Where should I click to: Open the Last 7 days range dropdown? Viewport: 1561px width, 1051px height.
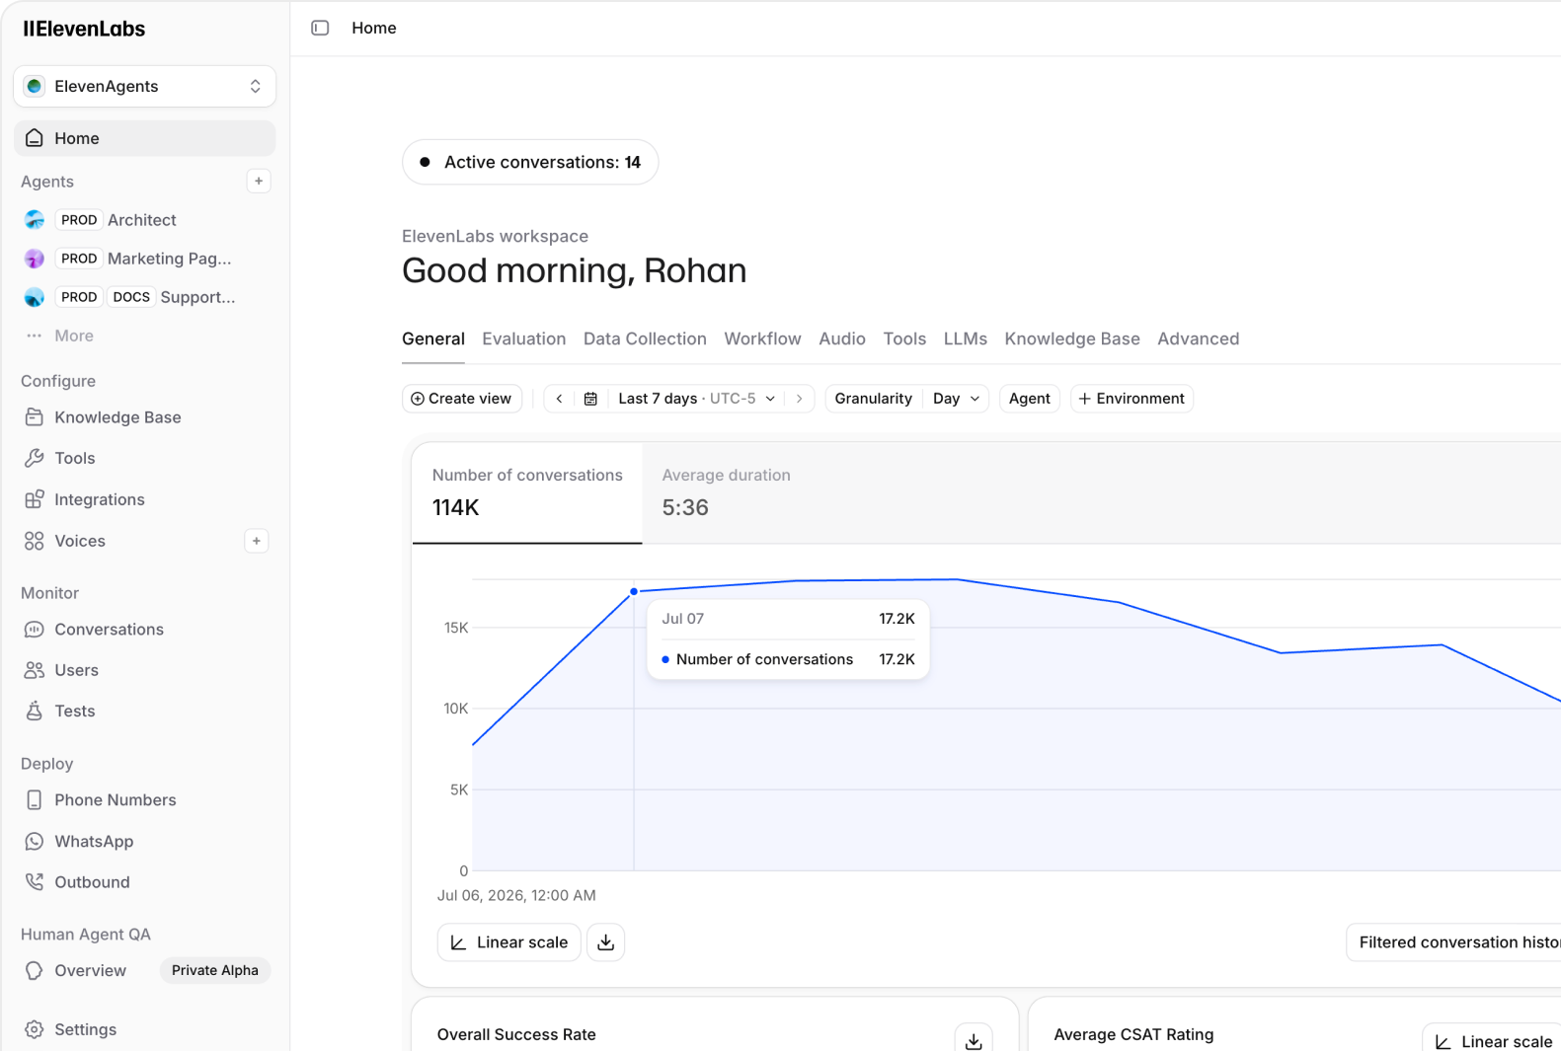point(696,399)
